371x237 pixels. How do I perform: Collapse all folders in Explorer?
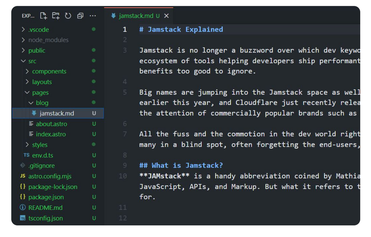click(x=79, y=16)
